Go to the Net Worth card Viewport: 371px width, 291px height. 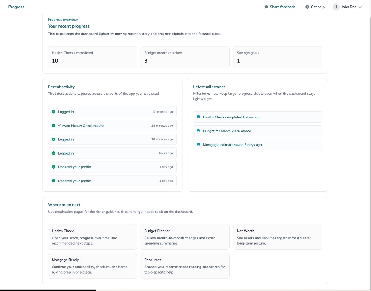277,237
